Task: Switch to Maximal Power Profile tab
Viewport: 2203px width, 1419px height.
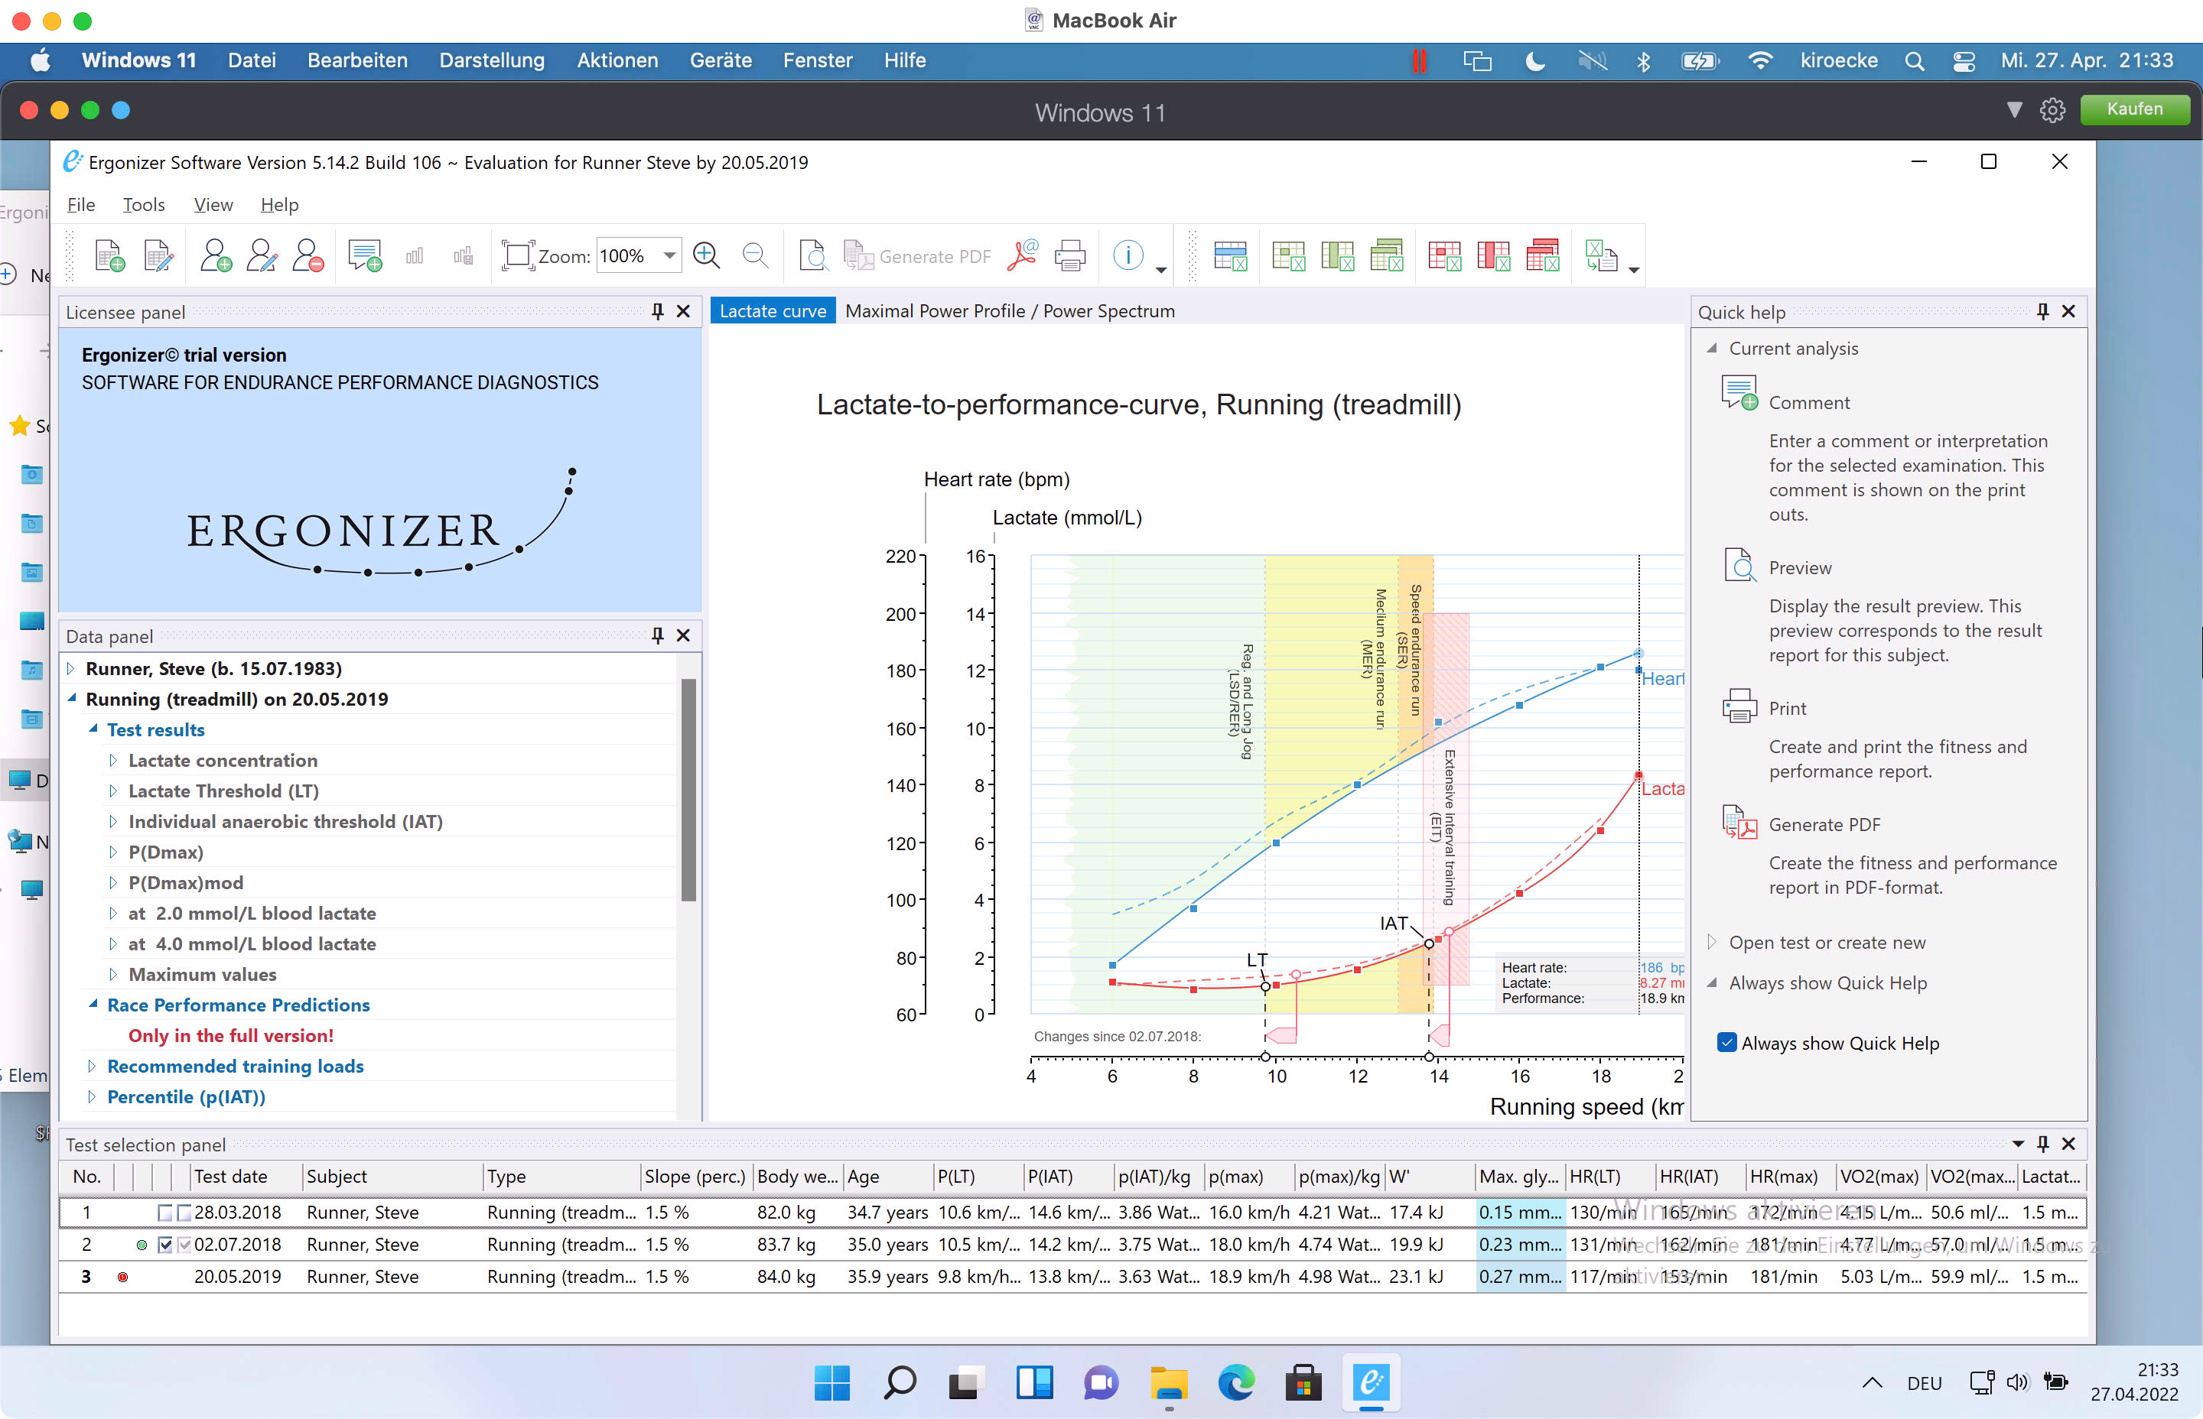Action: [x=1010, y=310]
